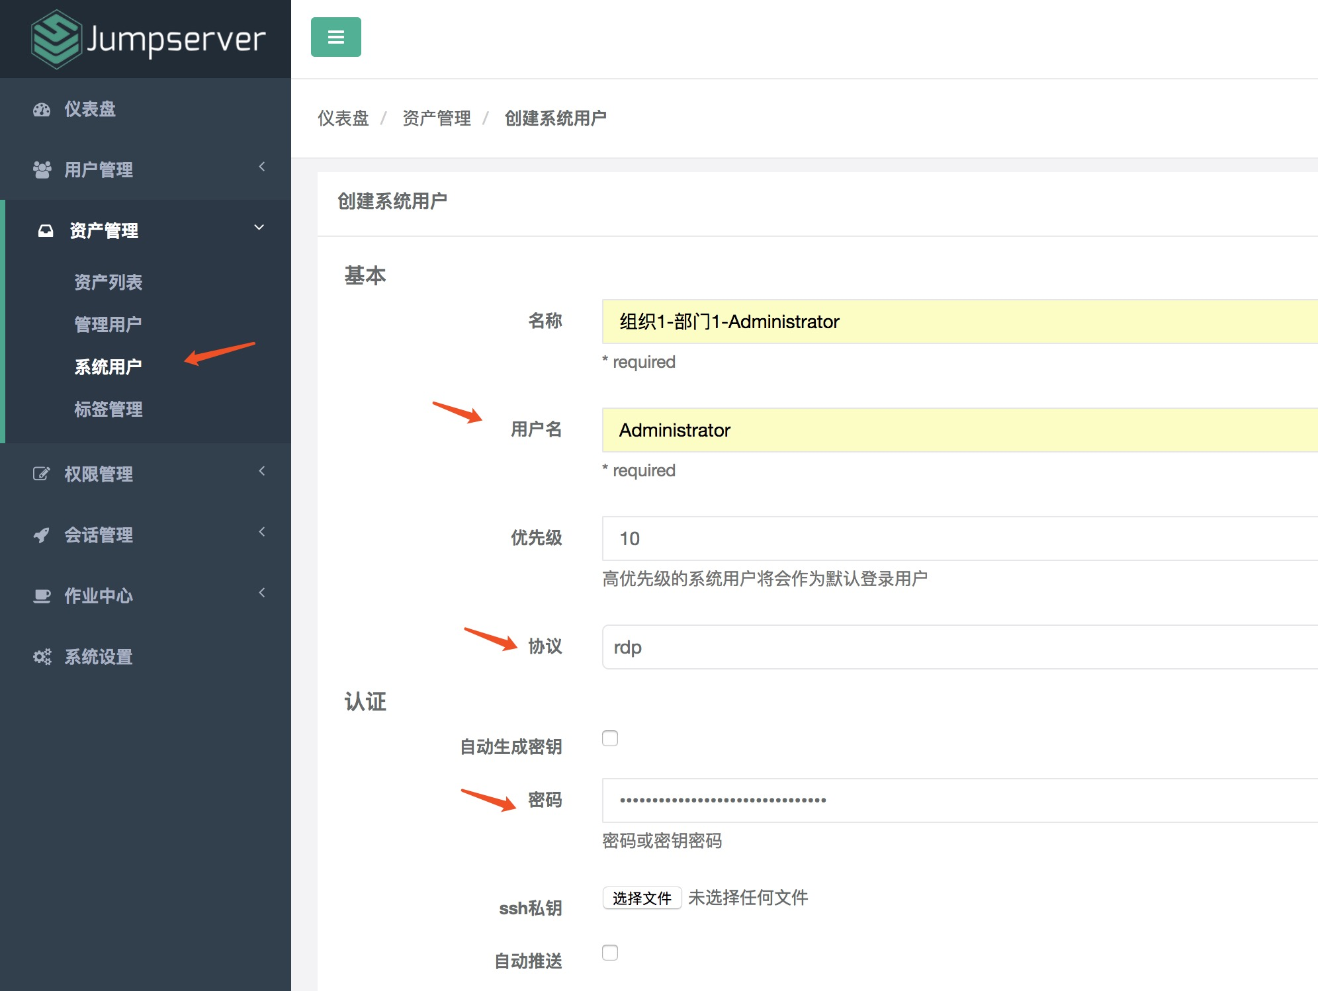Image resolution: width=1318 pixels, height=991 pixels.
Task: Click the 选择文件 button for ssh私钥
Action: (x=641, y=898)
